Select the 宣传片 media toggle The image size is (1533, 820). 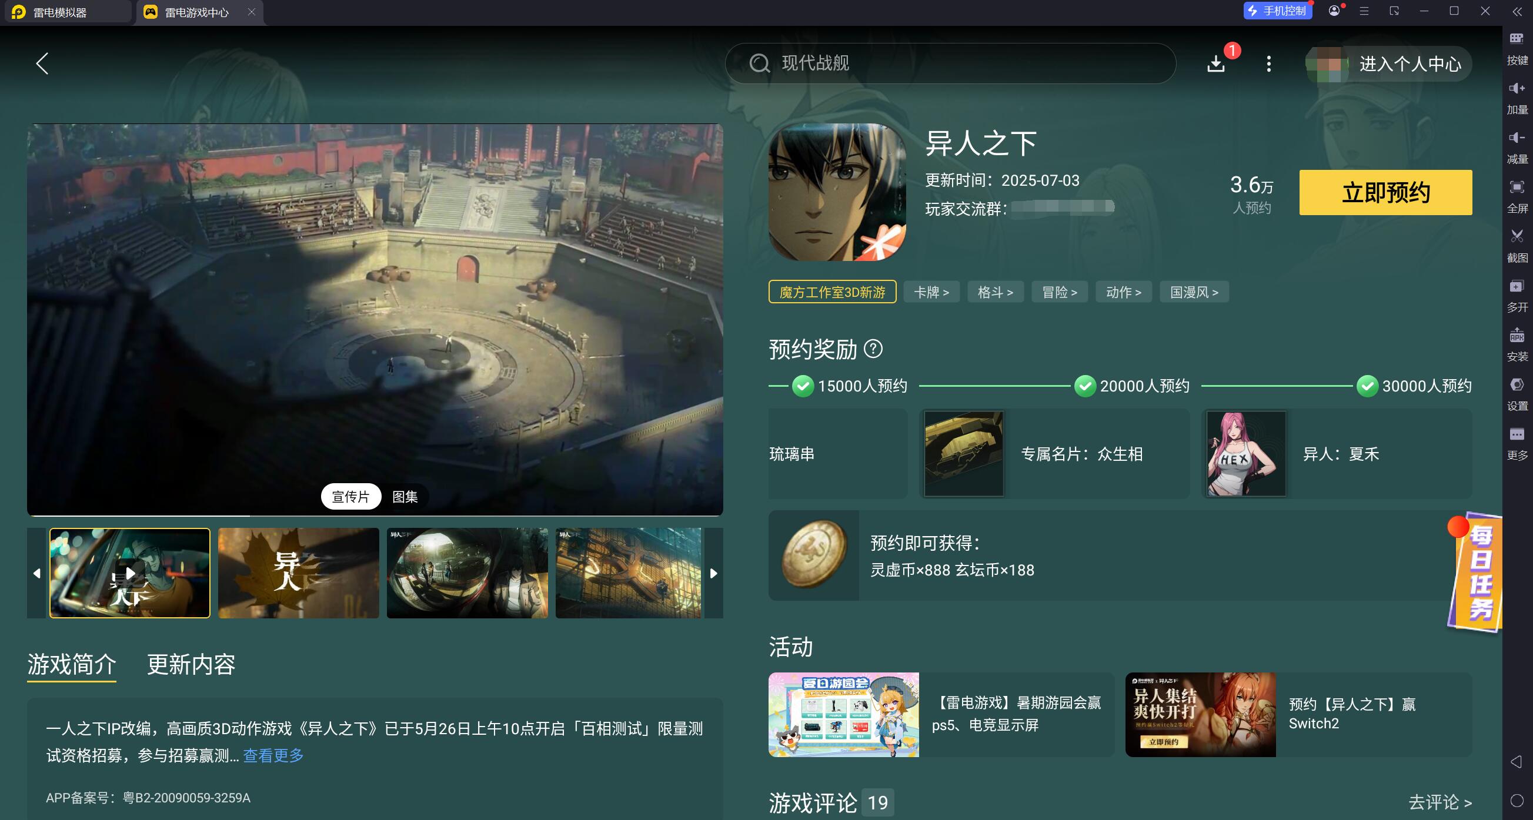[x=350, y=496]
